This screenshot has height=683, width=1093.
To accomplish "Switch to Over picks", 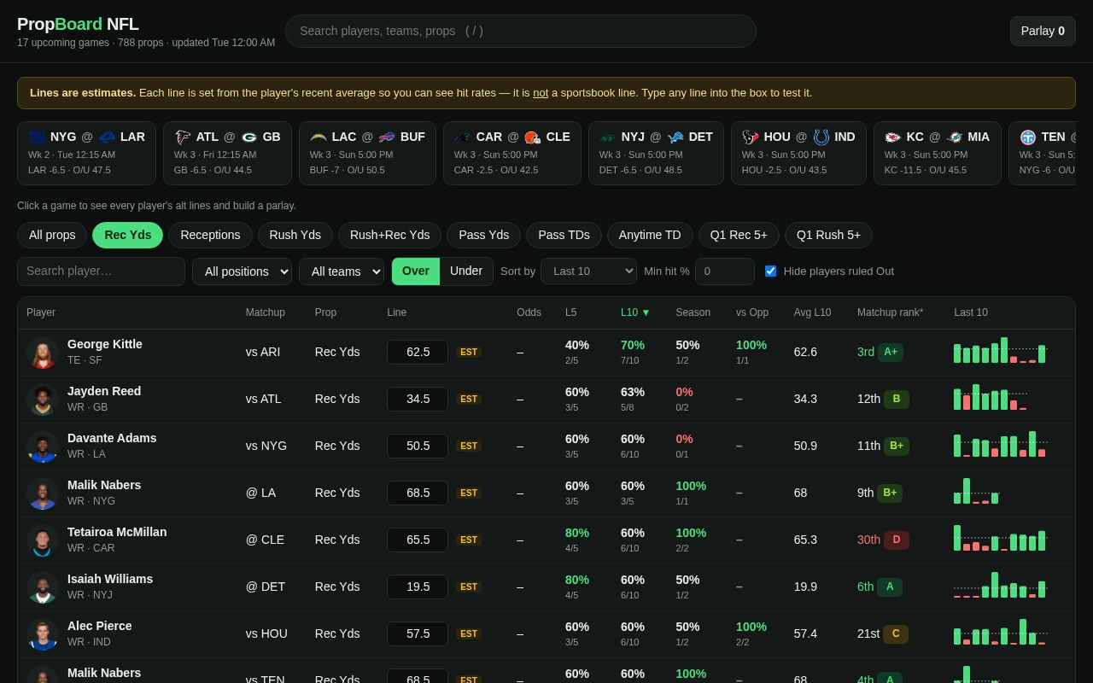I will click(416, 271).
